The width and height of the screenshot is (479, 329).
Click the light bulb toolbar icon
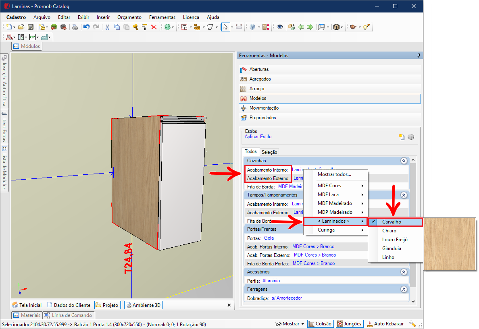366,27
